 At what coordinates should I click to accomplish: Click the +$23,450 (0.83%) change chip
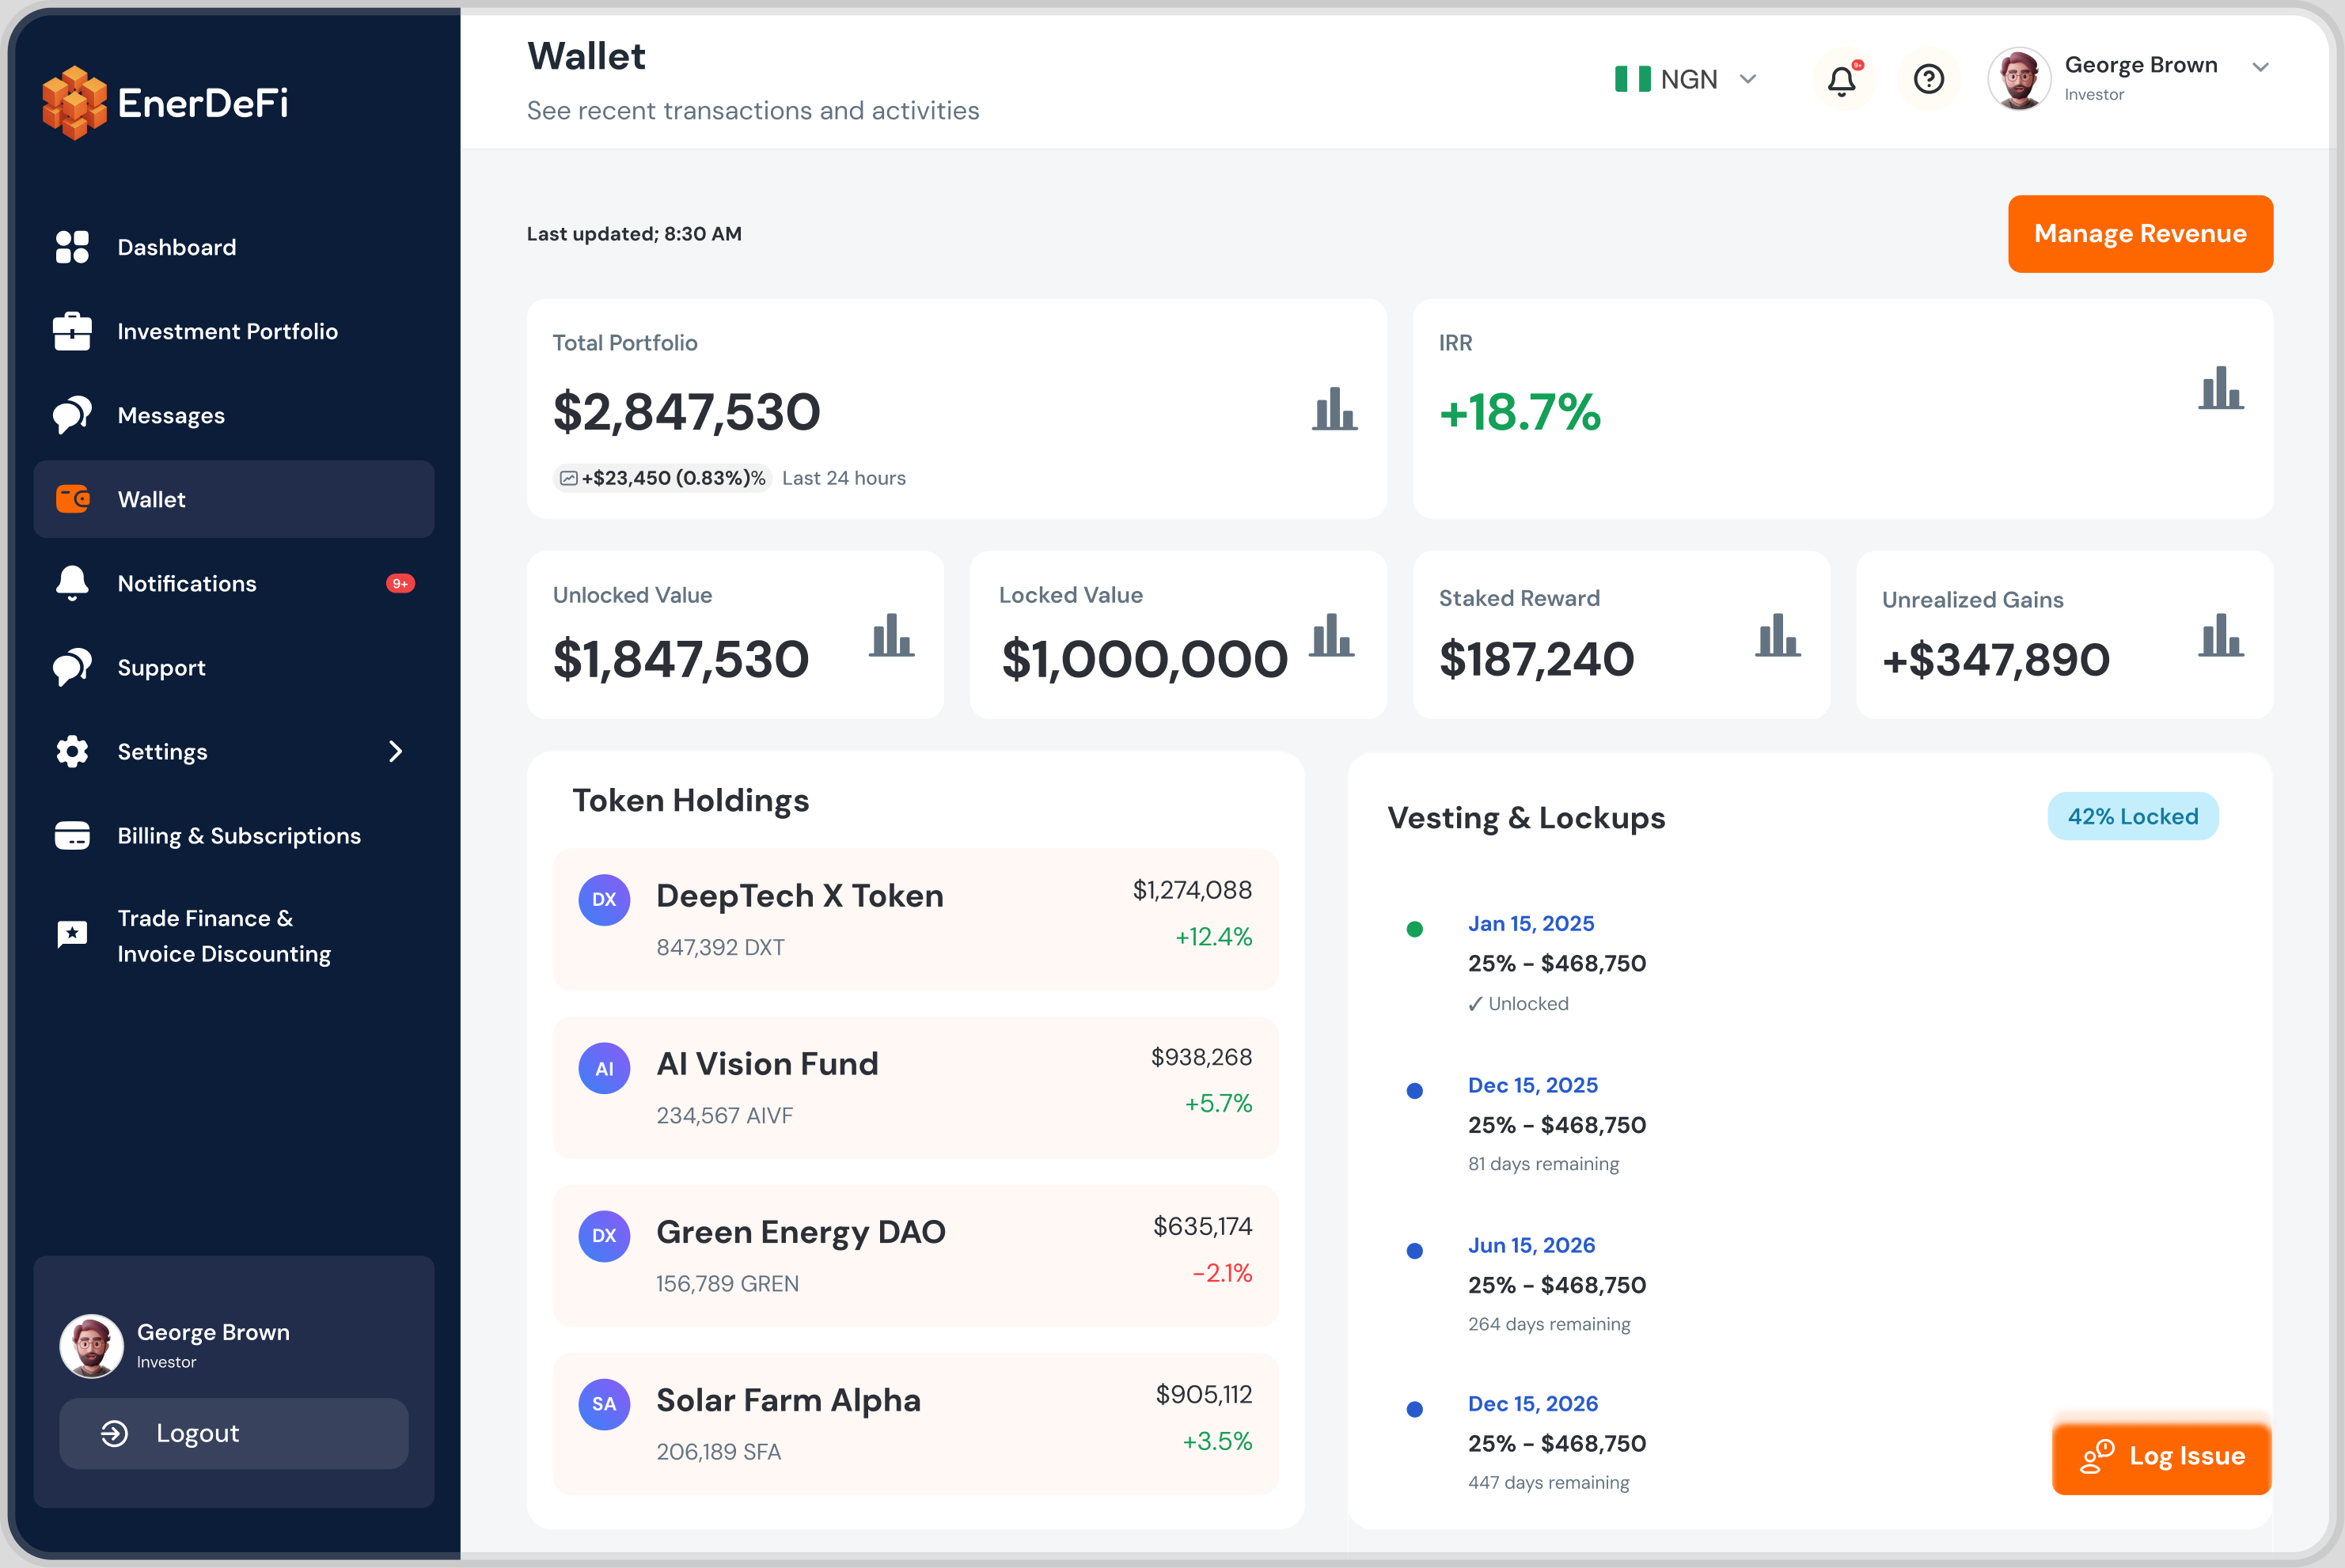pyautogui.click(x=662, y=478)
